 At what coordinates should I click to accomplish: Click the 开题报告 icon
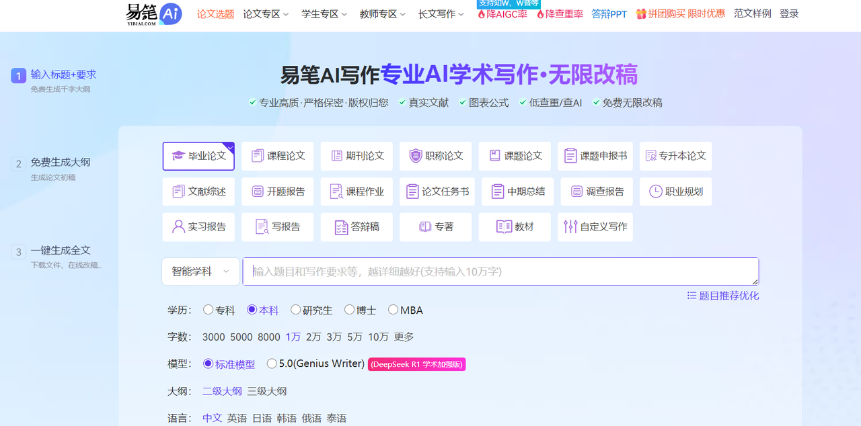257,191
